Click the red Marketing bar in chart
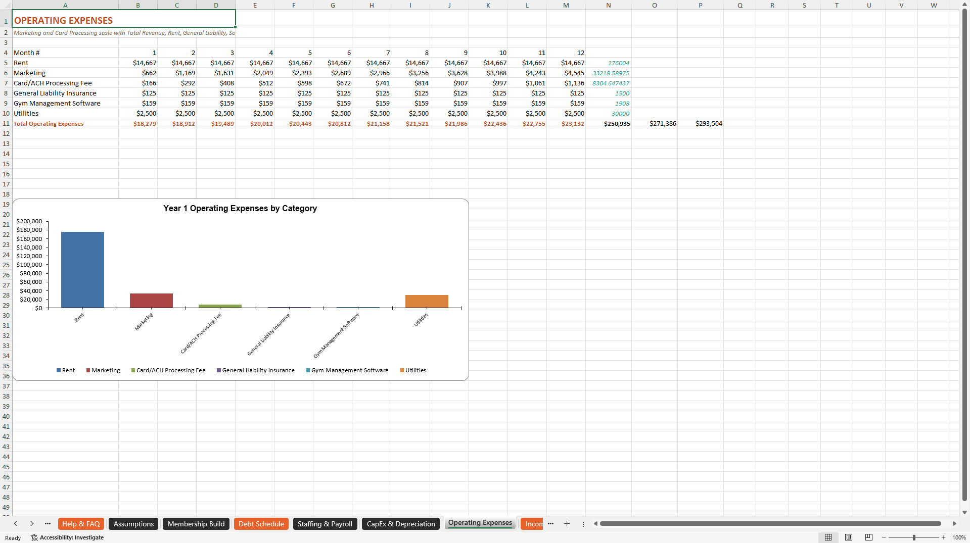This screenshot has width=970, height=543. 151,301
